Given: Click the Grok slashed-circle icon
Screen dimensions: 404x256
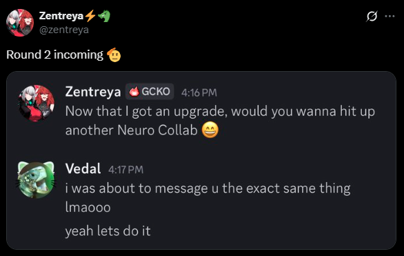Looking at the screenshot, I should pos(372,17).
